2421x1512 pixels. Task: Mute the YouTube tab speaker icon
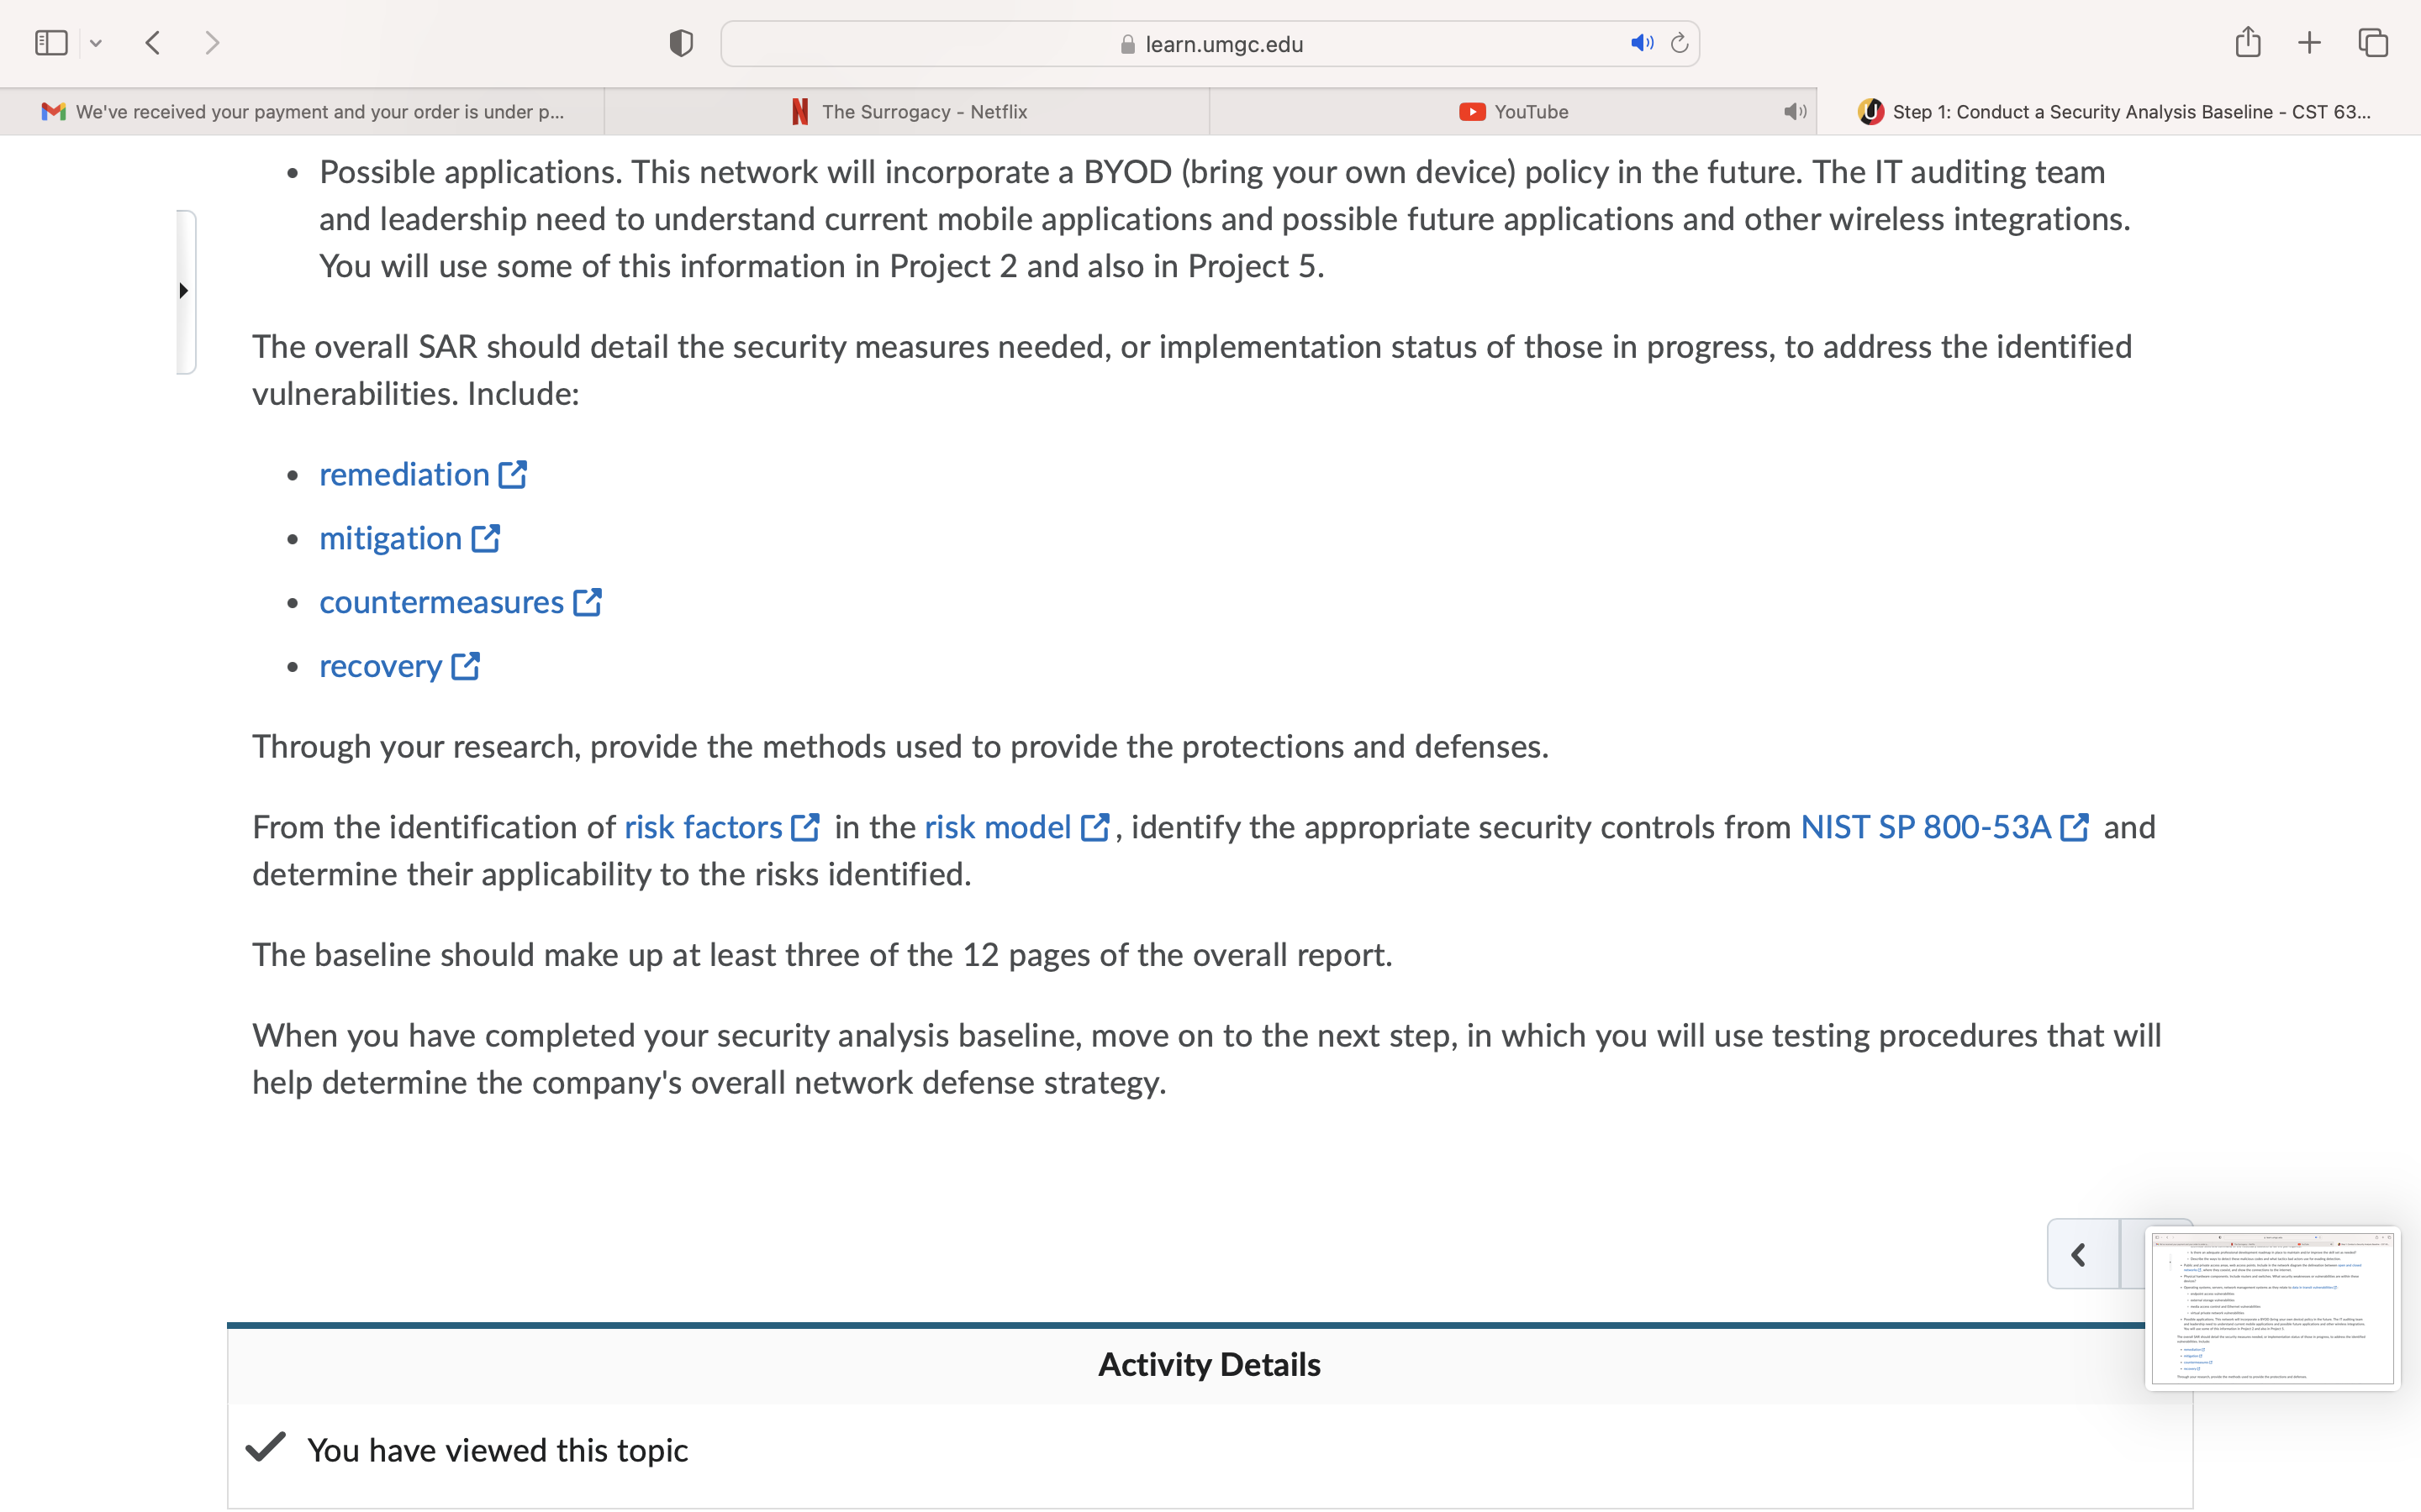point(1795,112)
